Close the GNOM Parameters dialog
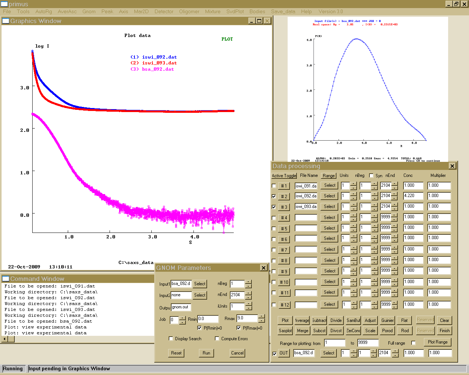 [263, 268]
